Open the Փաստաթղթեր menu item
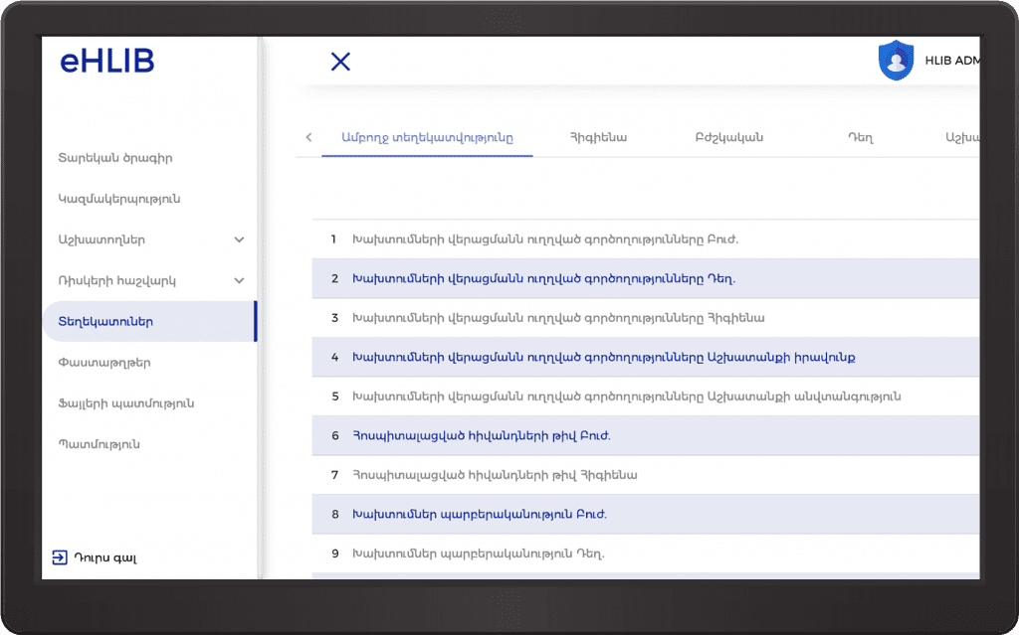Image resolution: width=1019 pixels, height=635 pixels. [x=104, y=363]
